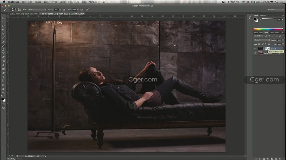Open the Brush Preset picker
The height and width of the screenshot is (160, 286).
(14, 10)
